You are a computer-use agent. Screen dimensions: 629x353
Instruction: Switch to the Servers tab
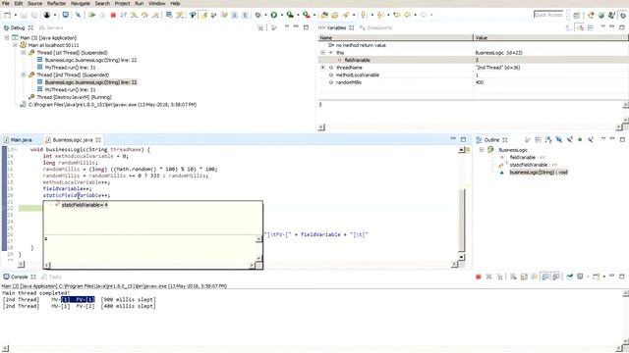pyautogui.click(x=51, y=27)
